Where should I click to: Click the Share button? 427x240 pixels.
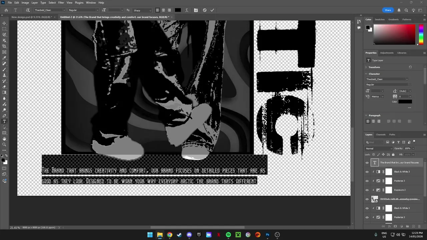click(x=388, y=10)
